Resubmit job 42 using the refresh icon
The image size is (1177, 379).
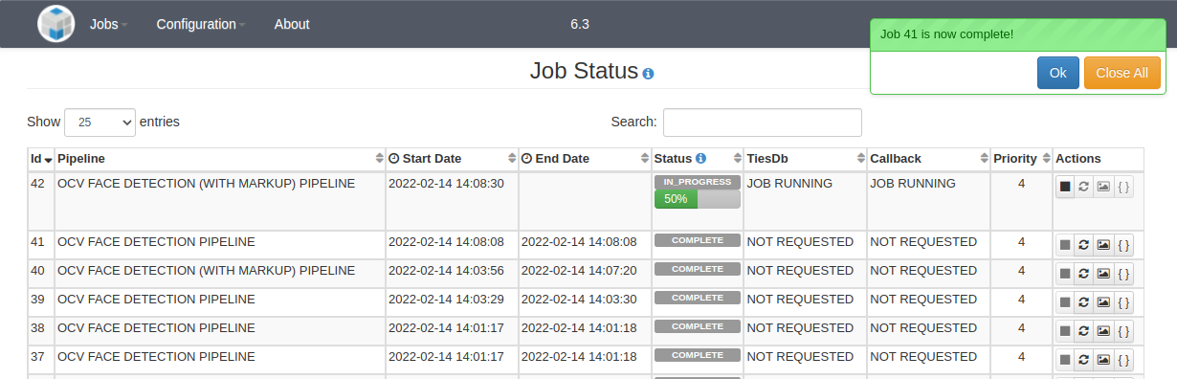[1083, 187]
